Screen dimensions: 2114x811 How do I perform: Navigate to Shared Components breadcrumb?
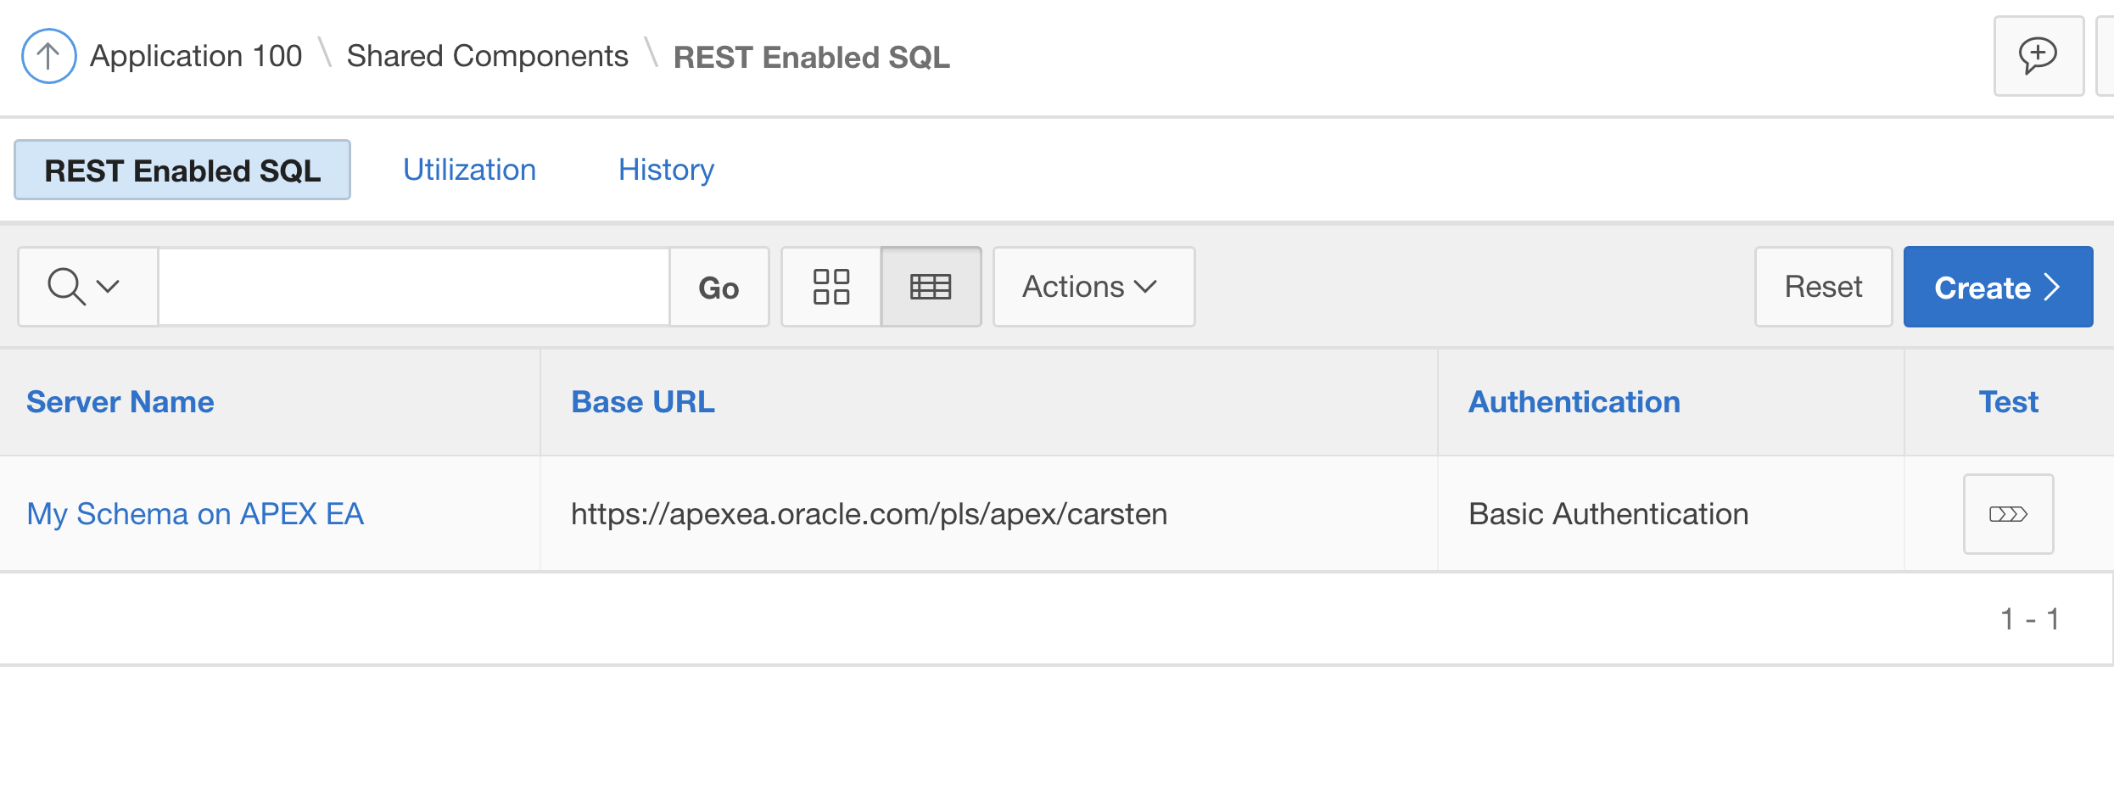[x=487, y=56]
